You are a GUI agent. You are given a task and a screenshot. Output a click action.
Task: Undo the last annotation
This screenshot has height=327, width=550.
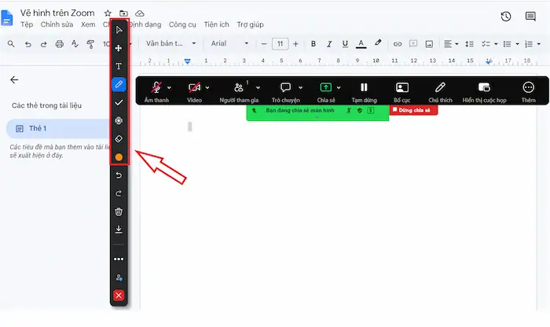[x=119, y=175]
